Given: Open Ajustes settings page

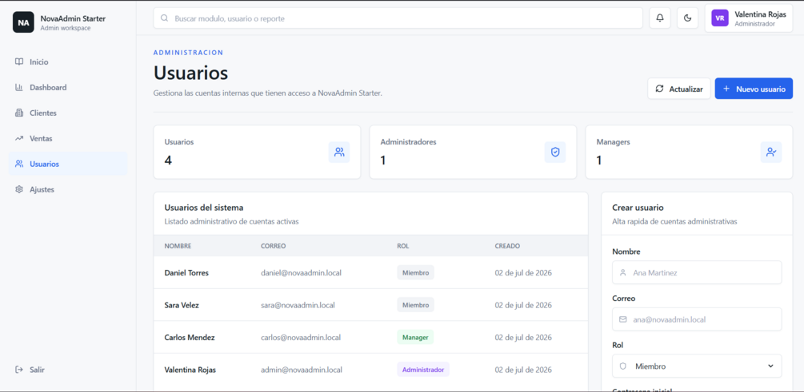Looking at the screenshot, I should [x=68, y=189].
